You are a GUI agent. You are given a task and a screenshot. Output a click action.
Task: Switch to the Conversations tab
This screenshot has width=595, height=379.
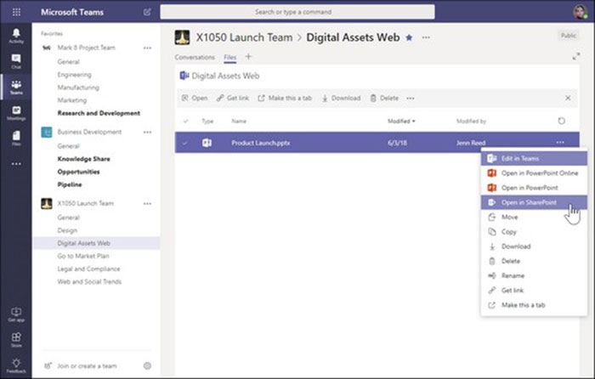(x=195, y=57)
